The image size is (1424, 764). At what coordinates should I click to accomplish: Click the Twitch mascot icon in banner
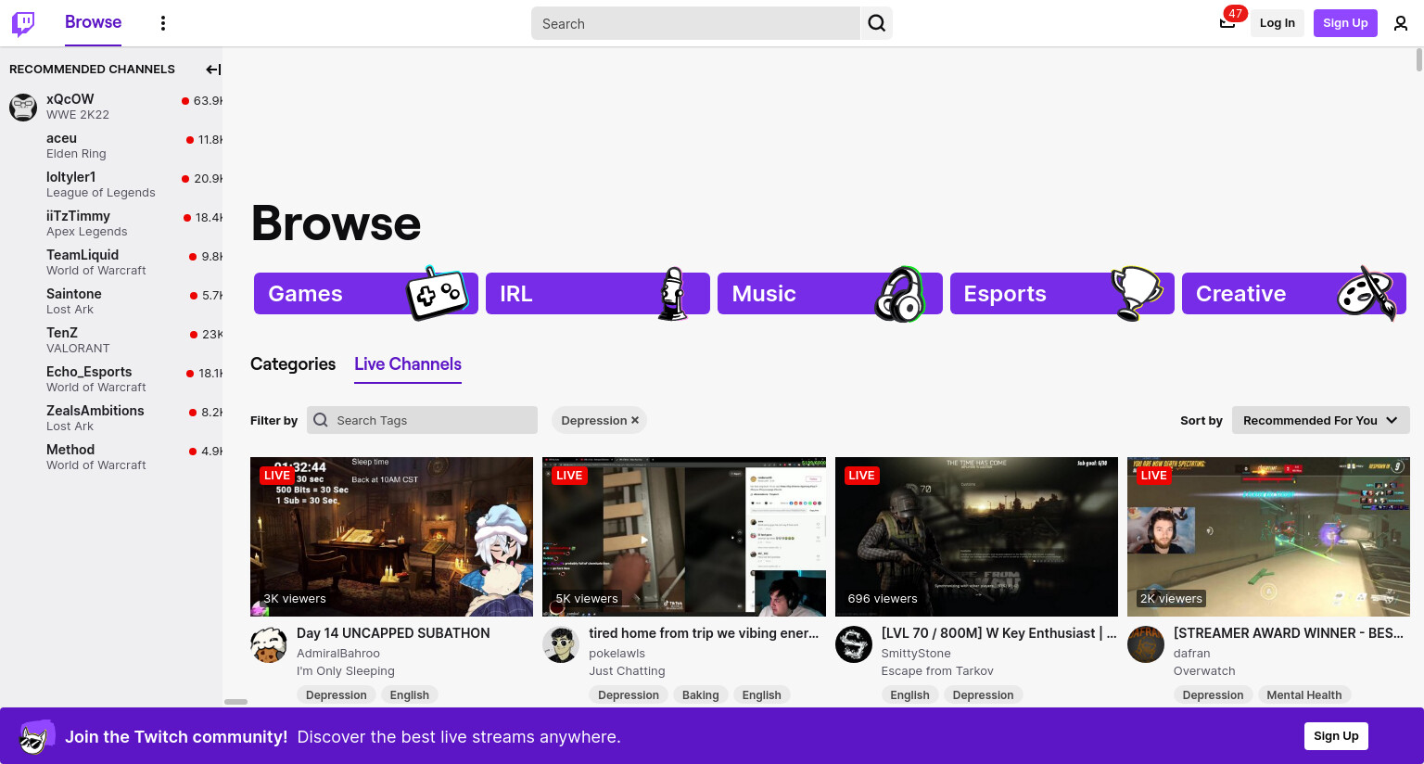click(x=37, y=737)
